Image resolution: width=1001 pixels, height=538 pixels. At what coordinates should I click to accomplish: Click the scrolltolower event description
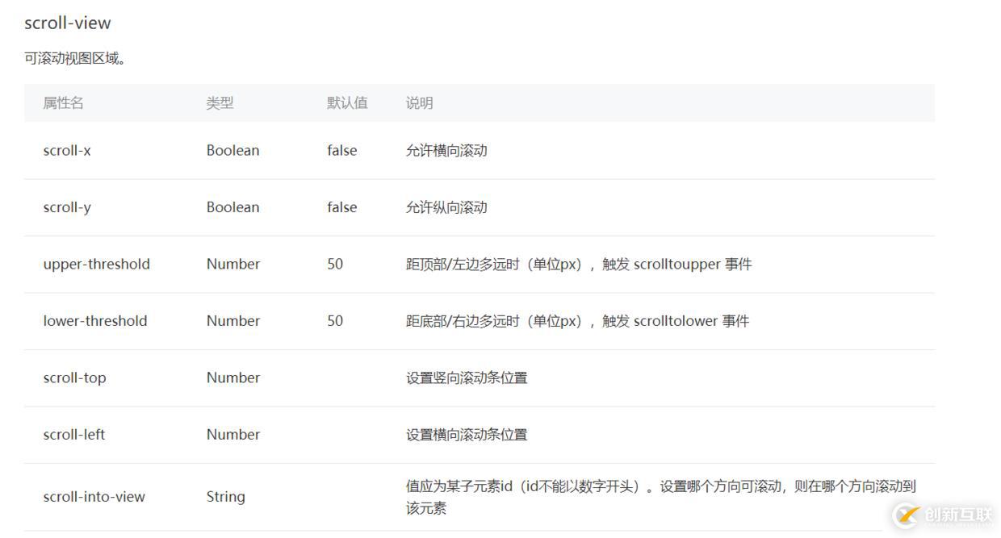[577, 320]
